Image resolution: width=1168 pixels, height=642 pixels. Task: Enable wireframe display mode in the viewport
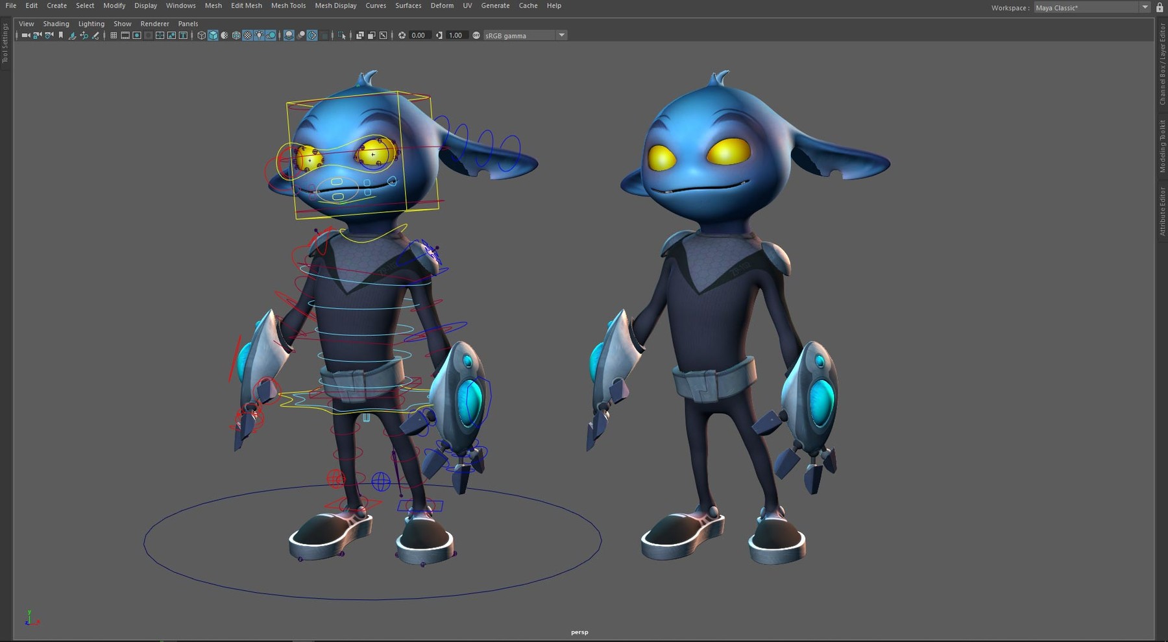[x=201, y=35]
